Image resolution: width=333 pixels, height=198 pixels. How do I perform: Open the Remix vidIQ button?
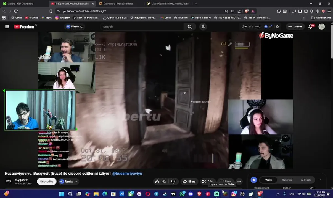coord(66,182)
